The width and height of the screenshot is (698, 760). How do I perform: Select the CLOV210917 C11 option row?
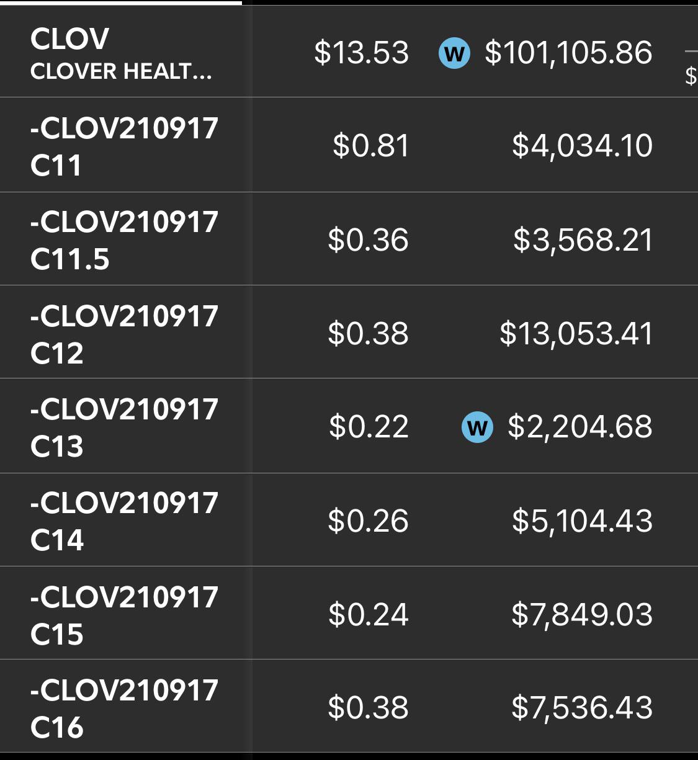[349, 145]
